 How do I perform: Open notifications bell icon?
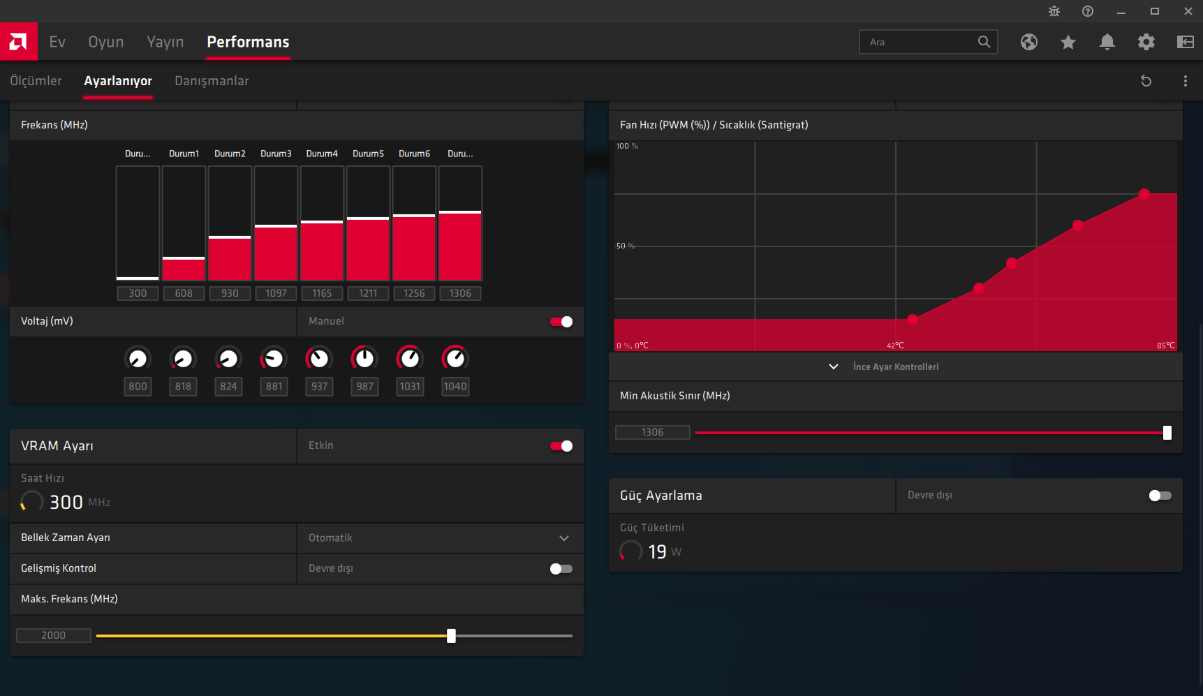[1107, 42]
